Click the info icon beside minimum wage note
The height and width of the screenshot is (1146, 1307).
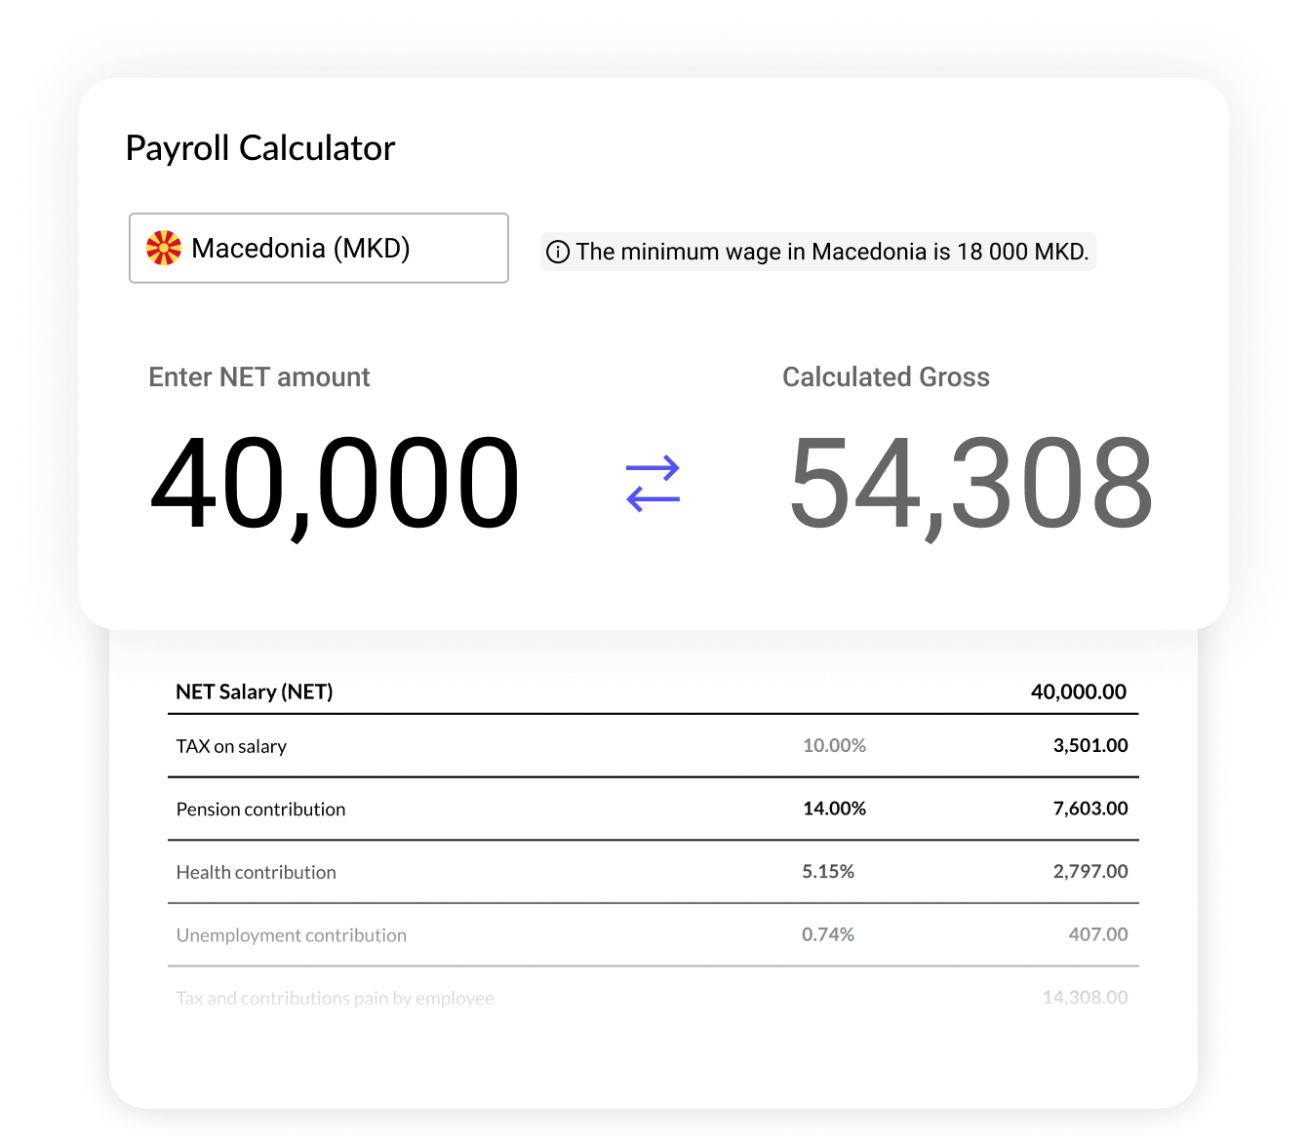[558, 252]
